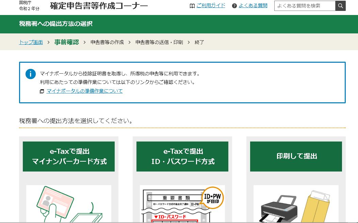Select the 終了 step in breadcrumb

pyautogui.click(x=199, y=42)
